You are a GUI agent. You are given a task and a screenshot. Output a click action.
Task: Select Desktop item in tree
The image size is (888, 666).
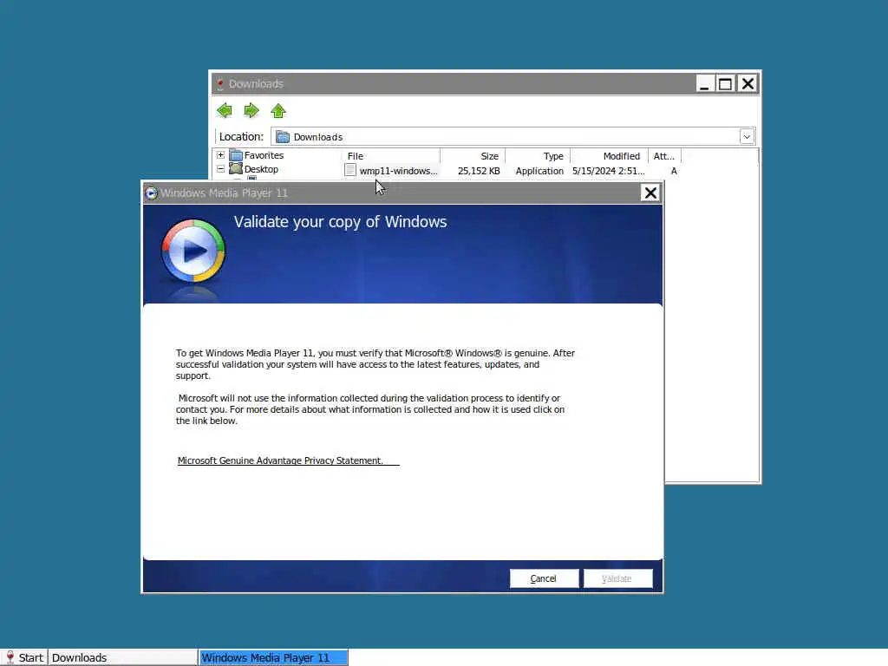coord(261,169)
